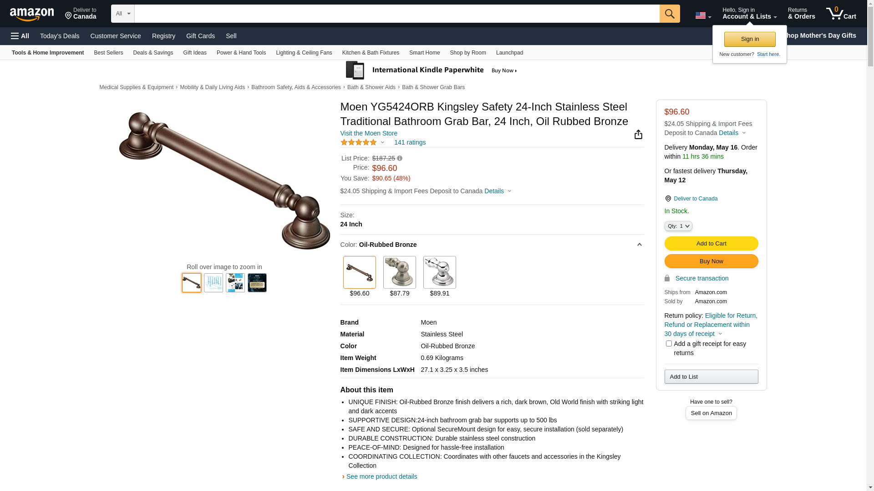Open the Qty quantity dropdown
This screenshot has height=491, width=874.
[x=678, y=226]
